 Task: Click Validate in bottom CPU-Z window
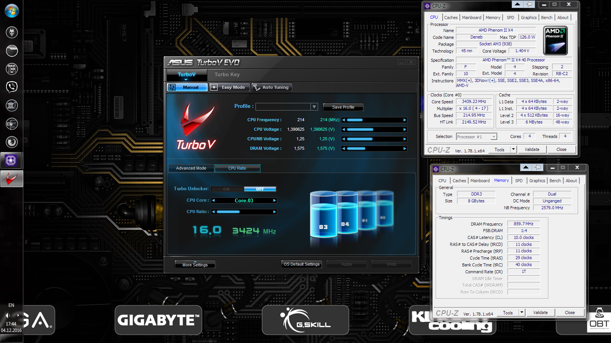tap(540, 313)
